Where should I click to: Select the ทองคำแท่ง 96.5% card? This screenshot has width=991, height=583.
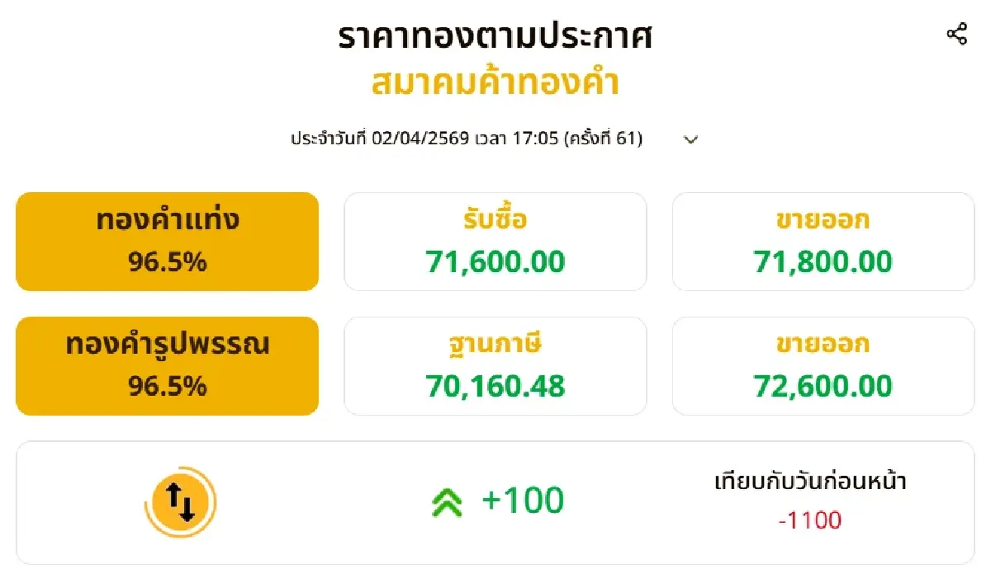[167, 241]
